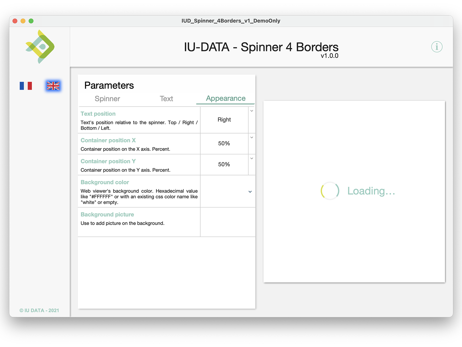Open the Background color dropdown chevron
This screenshot has height=347, width=462.
pyautogui.click(x=250, y=191)
